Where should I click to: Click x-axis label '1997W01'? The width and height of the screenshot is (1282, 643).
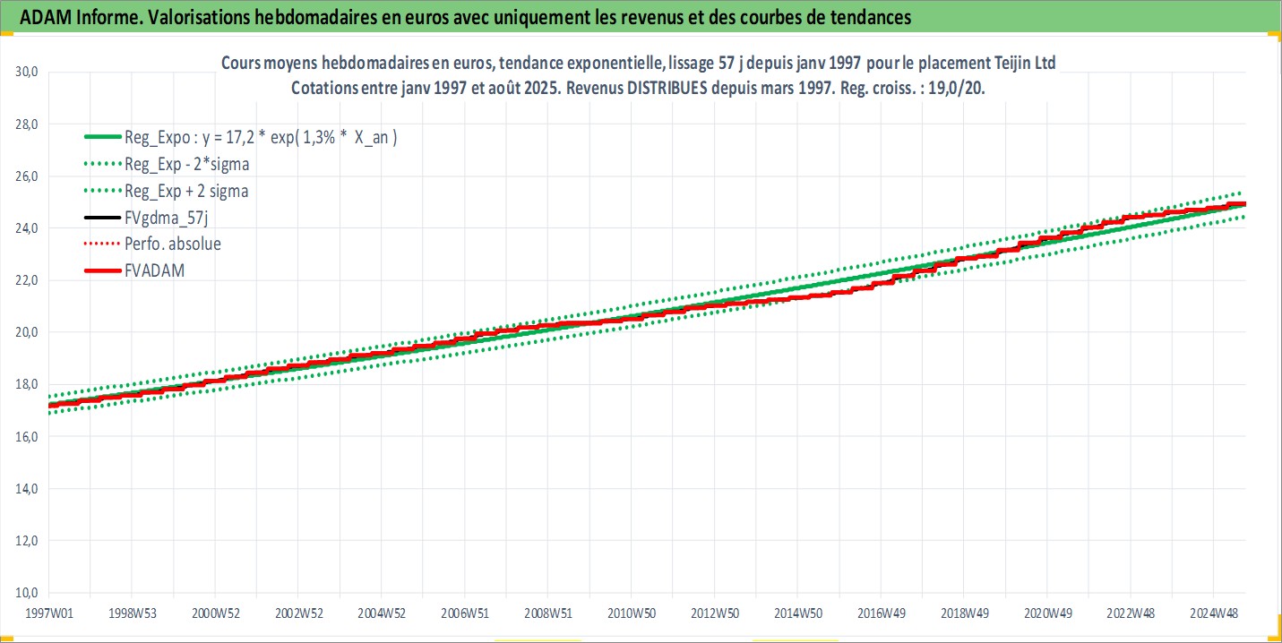(x=48, y=613)
